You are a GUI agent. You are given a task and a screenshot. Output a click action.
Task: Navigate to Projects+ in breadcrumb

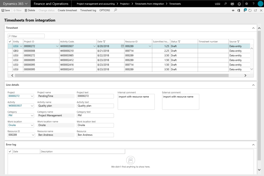125,4
